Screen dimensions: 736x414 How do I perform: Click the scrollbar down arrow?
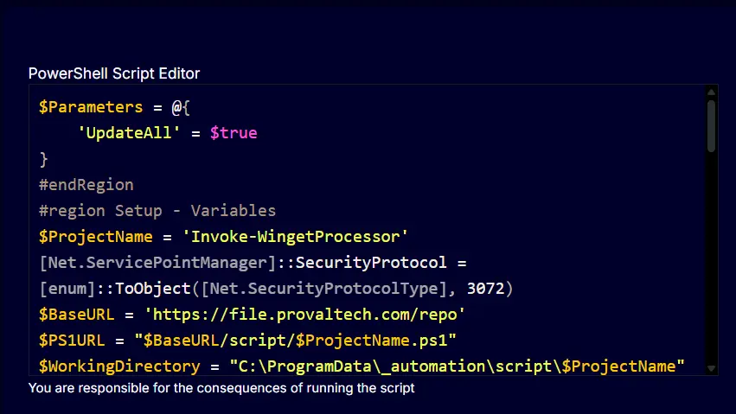click(711, 368)
